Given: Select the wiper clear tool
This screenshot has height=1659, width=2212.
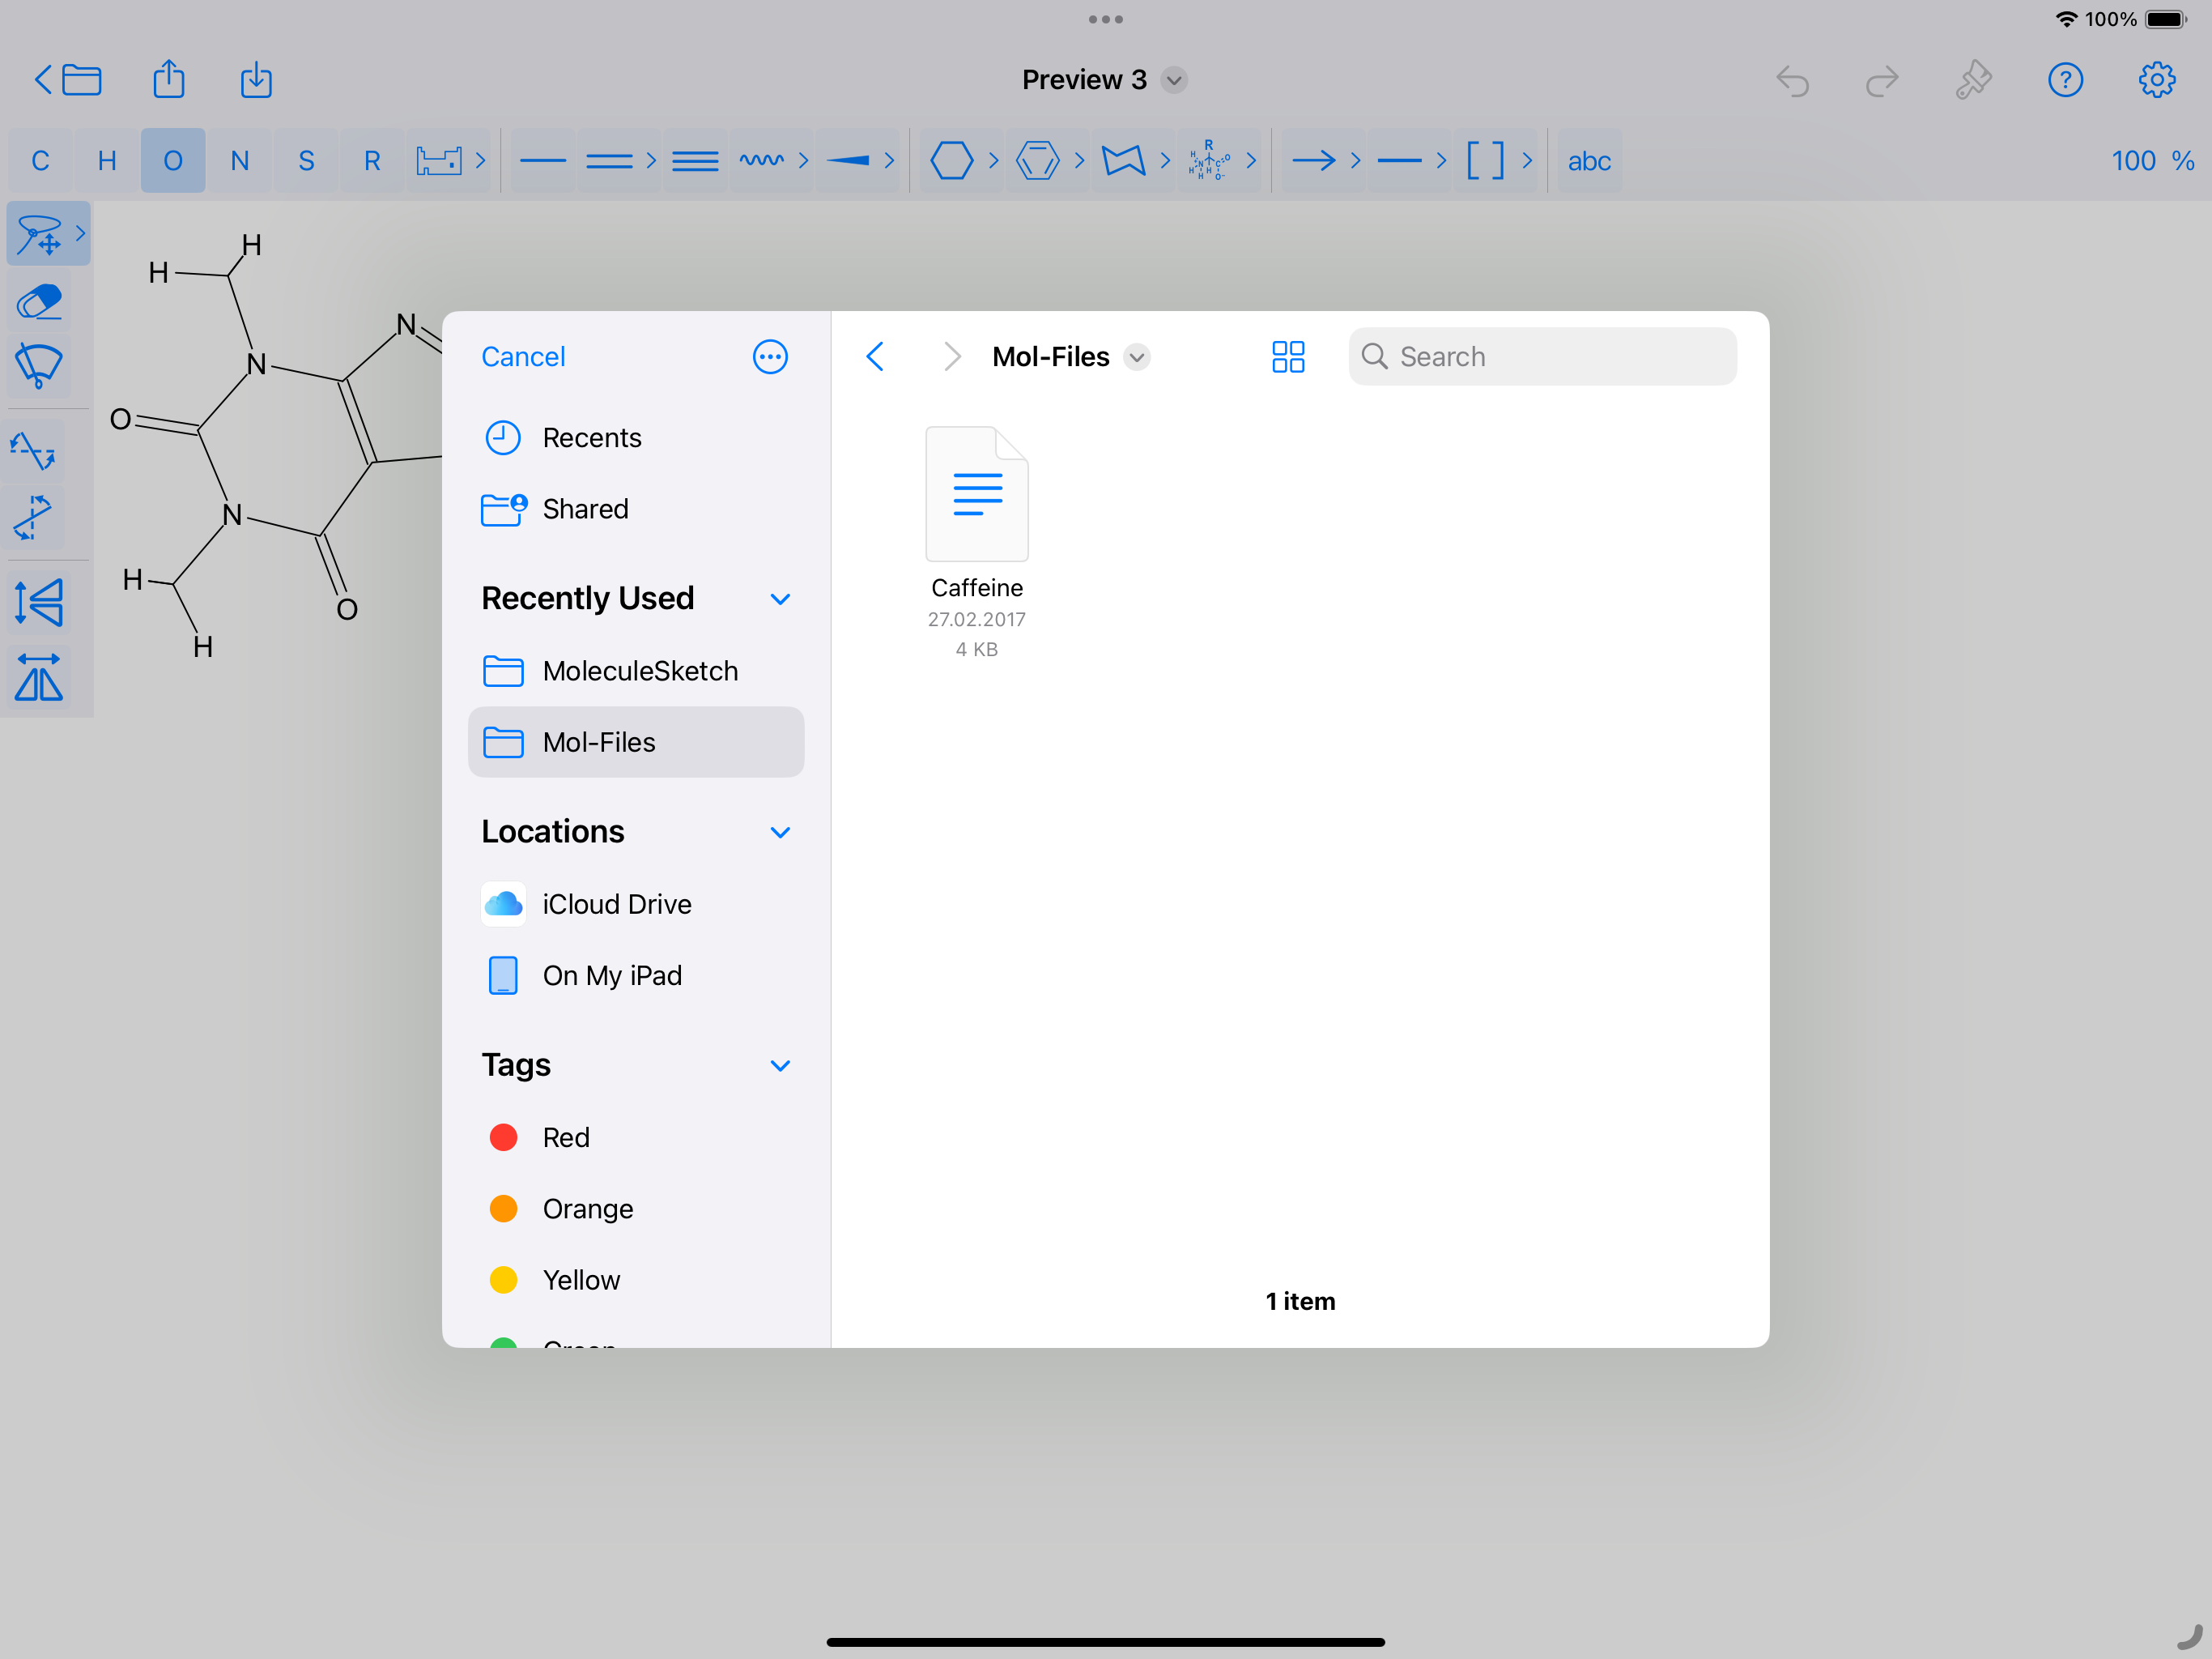Looking at the screenshot, I should click(39, 366).
